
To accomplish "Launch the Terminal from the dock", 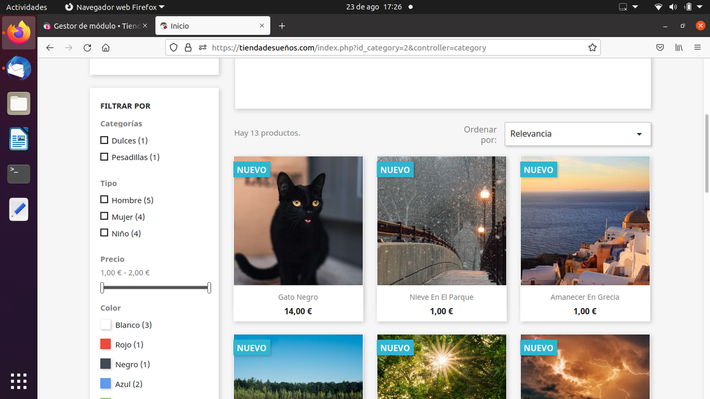I will pyautogui.click(x=19, y=174).
